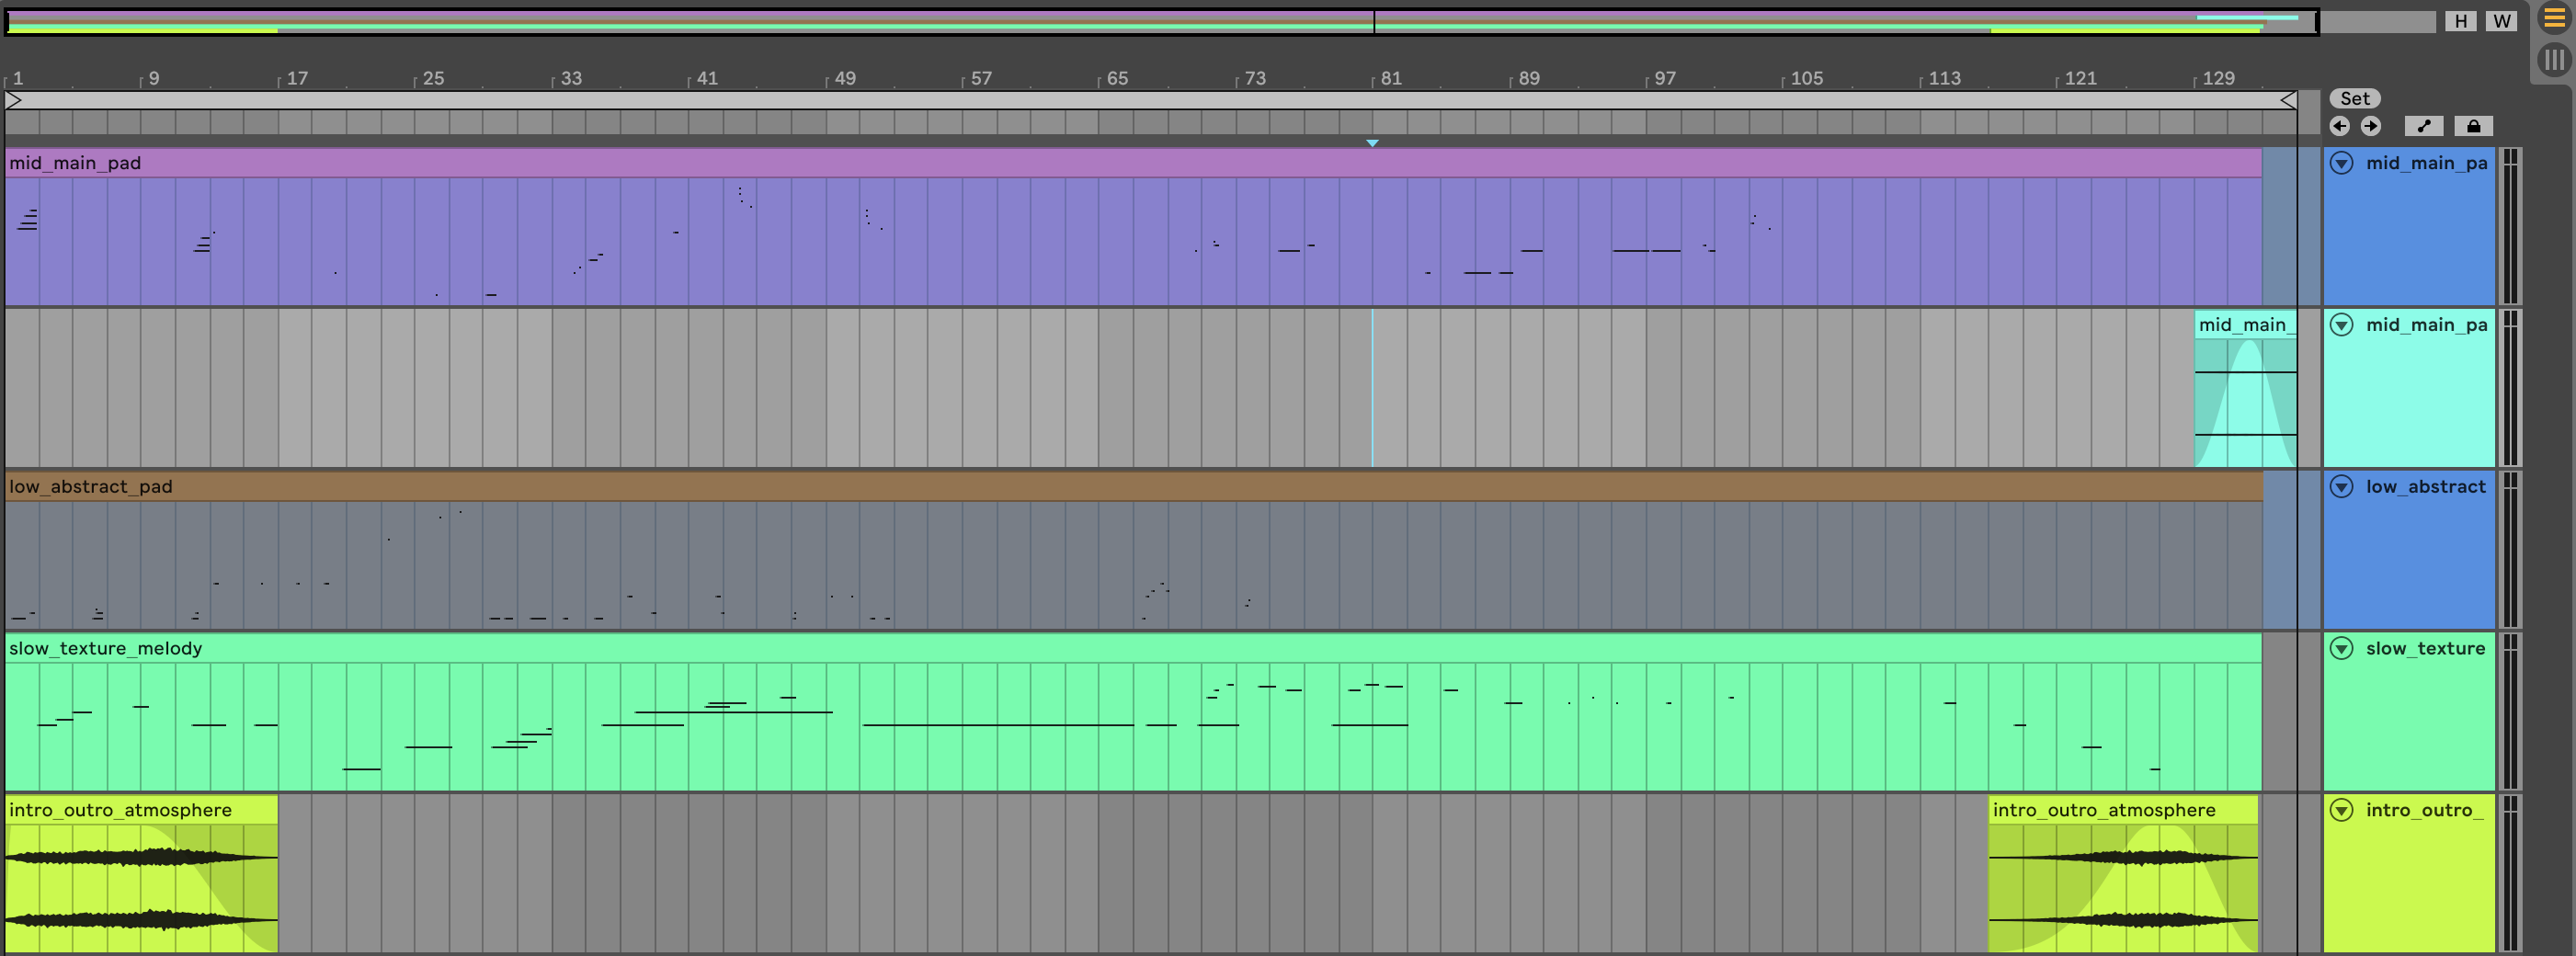Image resolution: width=2576 pixels, height=956 pixels.
Task: Click the arrangement overview bar
Action: pos(1161,22)
